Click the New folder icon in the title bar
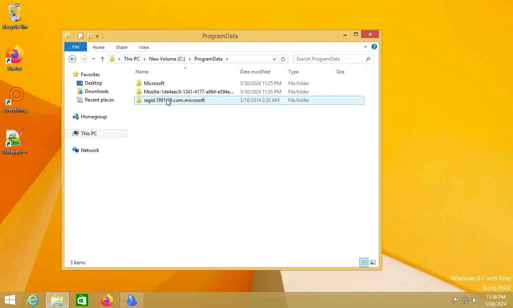 (89, 36)
